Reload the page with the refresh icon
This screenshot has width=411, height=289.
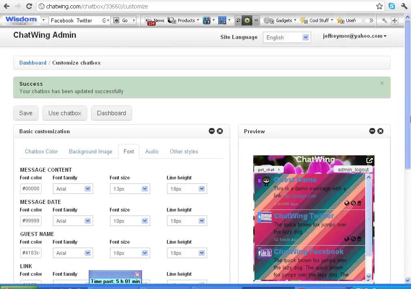29,6
